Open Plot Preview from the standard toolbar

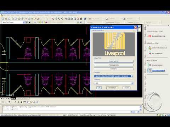(16, 19)
